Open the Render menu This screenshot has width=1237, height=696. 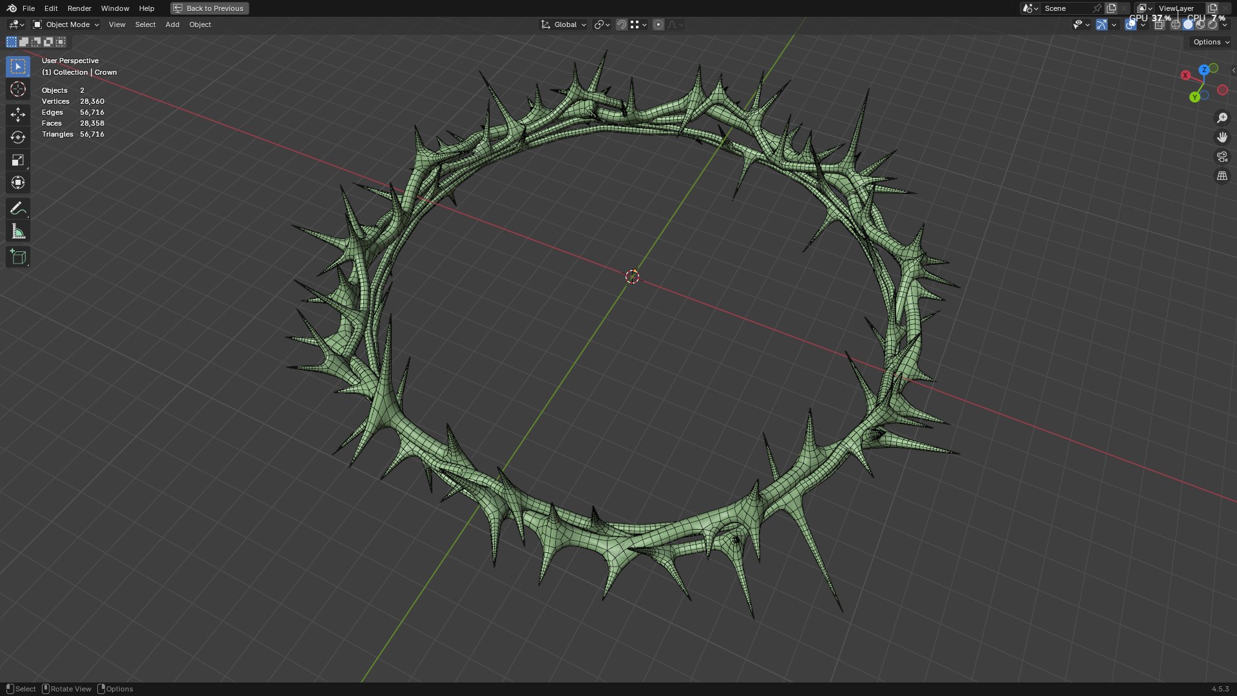[x=79, y=8]
